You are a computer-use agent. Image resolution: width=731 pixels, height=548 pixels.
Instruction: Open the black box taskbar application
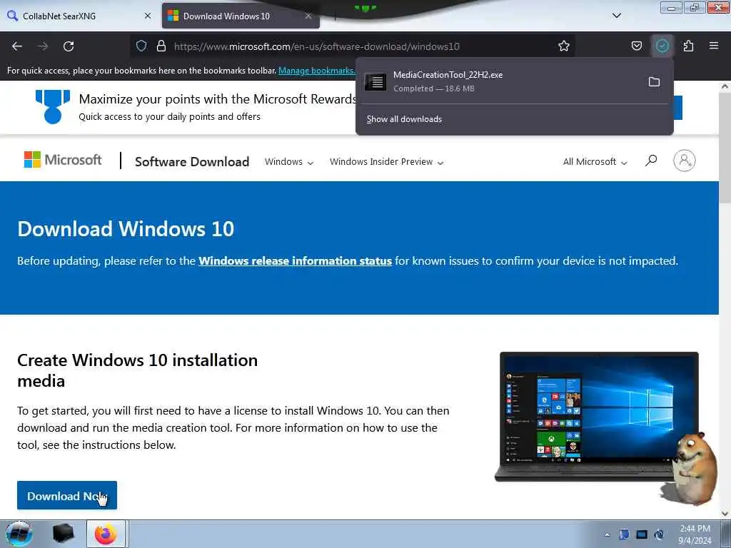tap(63, 534)
